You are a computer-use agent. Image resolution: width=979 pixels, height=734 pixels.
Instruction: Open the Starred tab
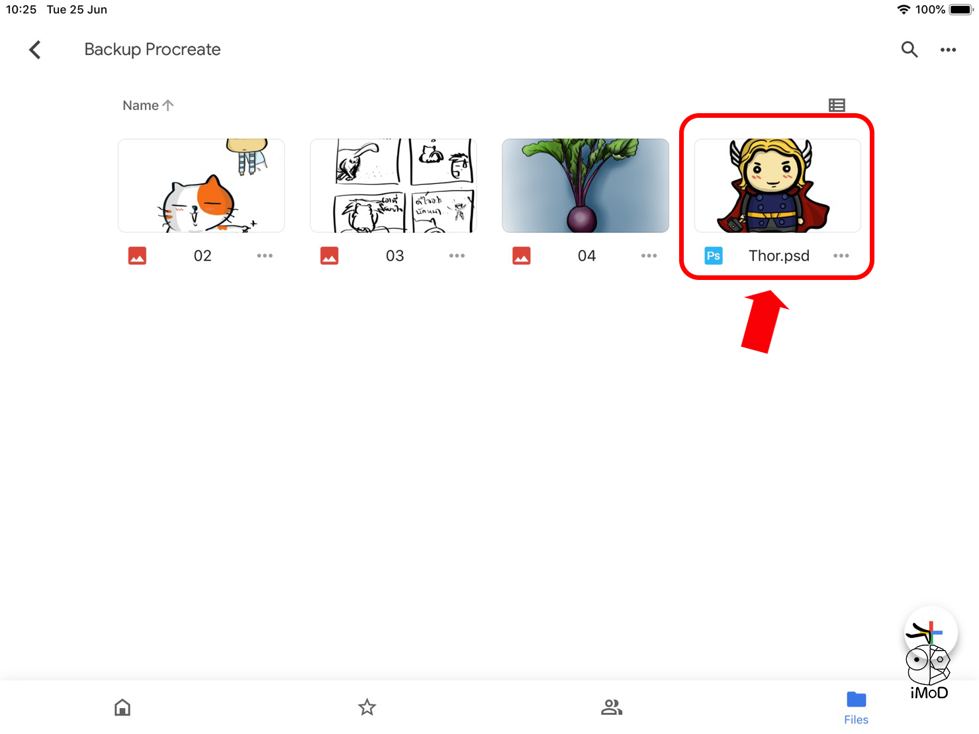367,708
